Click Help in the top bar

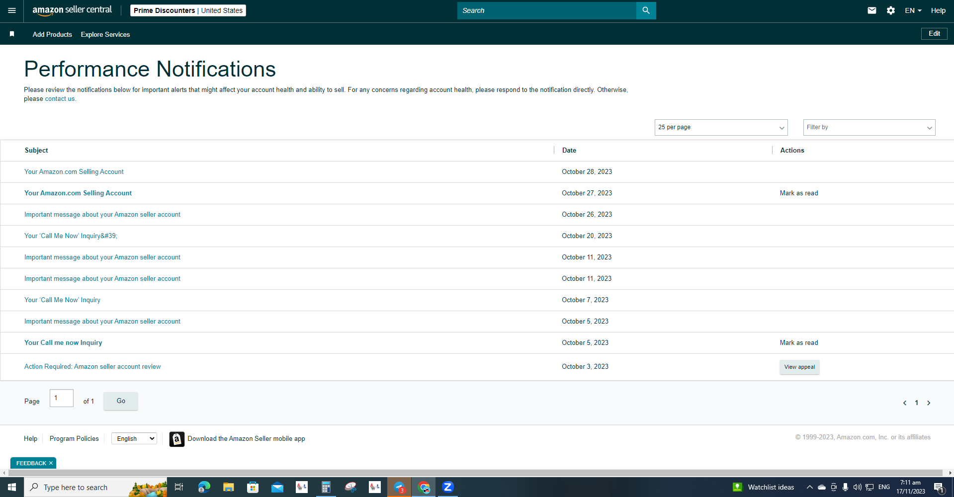click(938, 10)
